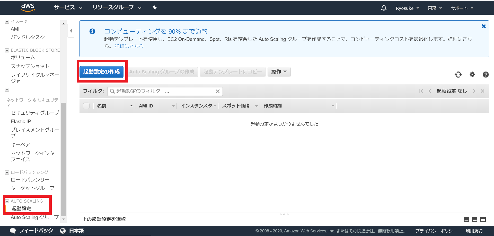The width and height of the screenshot is (494, 236).
Task: Open AMI in sidebar
Action: click(x=15, y=29)
